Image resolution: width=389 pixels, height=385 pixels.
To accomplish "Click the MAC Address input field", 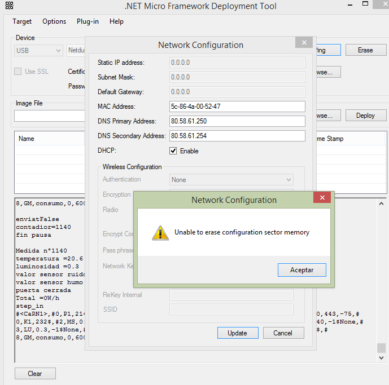I will (237, 107).
